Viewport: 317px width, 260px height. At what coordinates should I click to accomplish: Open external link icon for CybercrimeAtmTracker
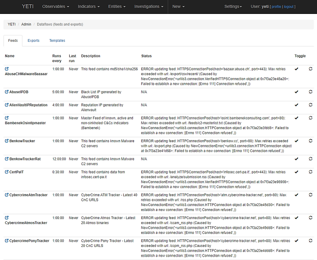(x=7, y=195)
